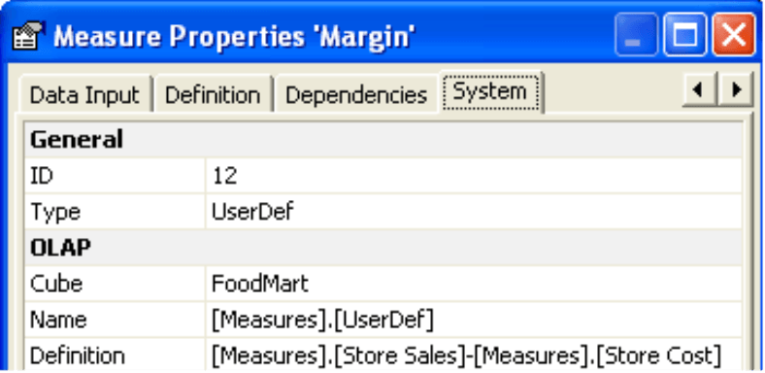Viewport: 765px width, 373px height.
Task: Select the Dependencies tab
Action: [x=355, y=95]
